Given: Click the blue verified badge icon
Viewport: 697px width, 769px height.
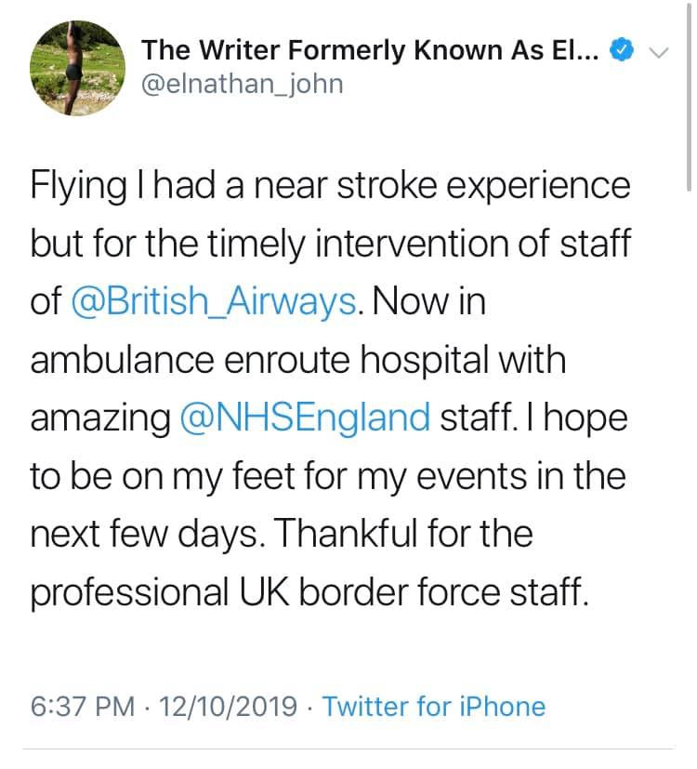Looking at the screenshot, I should 620,49.
